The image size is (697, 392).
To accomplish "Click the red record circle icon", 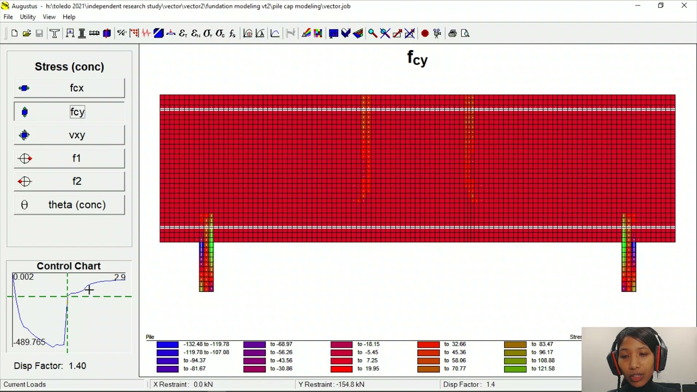I will coord(425,33).
